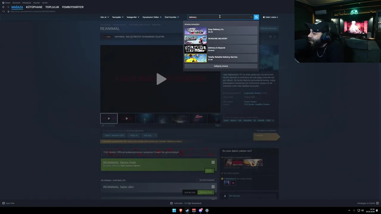Viewport: 381px width, 214px height.
Task: Open the gear app on taskbar
Action: tap(207, 210)
